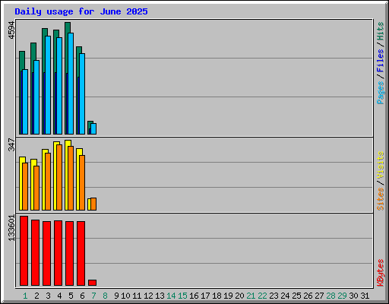Screen dimensions: 389x304
Task: Click the 347 visits axis label
Action: [x=11, y=144]
